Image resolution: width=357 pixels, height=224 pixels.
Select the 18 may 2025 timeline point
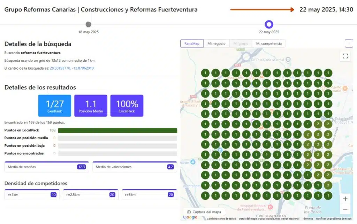coord(89,24)
